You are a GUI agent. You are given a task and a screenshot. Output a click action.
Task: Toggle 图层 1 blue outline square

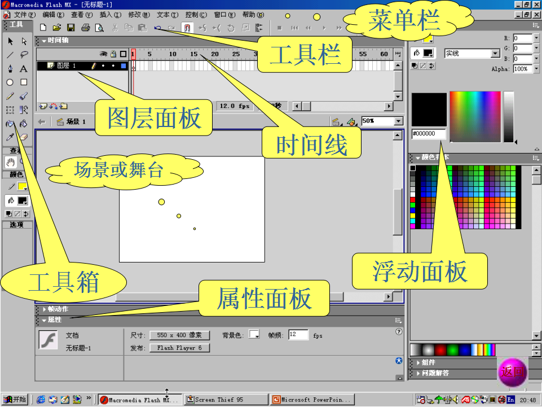[124, 65]
